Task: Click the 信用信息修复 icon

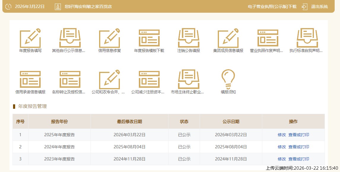Action: (x=109, y=38)
